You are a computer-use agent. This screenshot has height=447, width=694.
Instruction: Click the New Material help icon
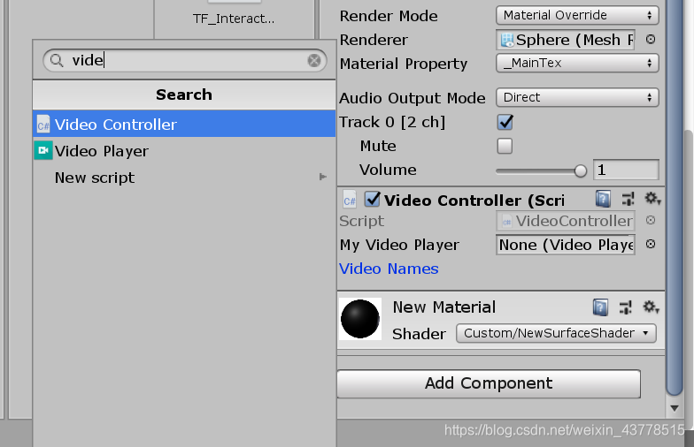click(601, 307)
